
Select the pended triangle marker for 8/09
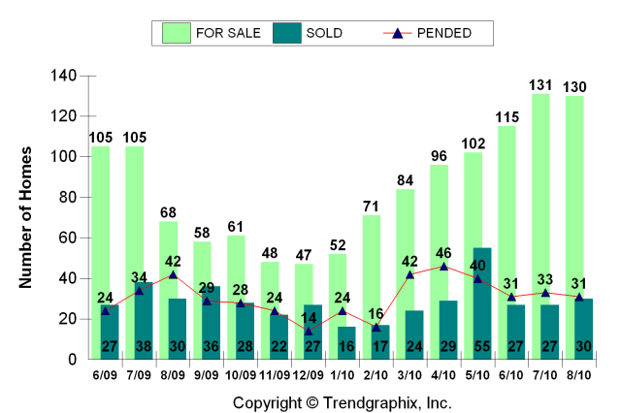tap(173, 274)
